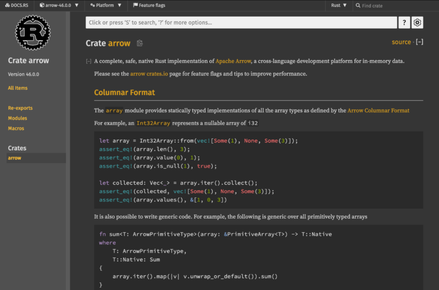This screenshot has height=290, width=439.
Task: Open the Int32Array link
Action: tap(153, 123)
